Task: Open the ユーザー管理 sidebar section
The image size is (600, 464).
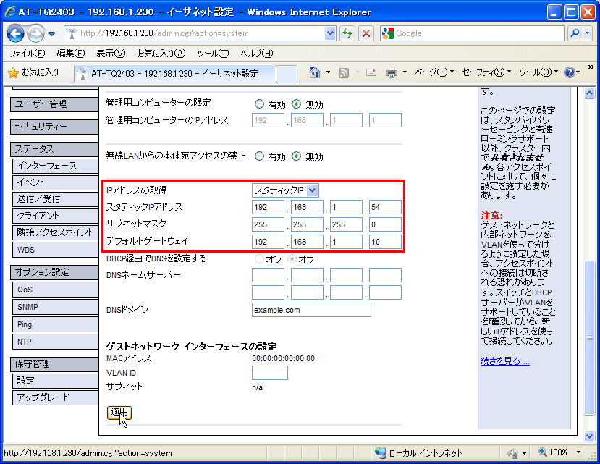Action: click(54, 104)
